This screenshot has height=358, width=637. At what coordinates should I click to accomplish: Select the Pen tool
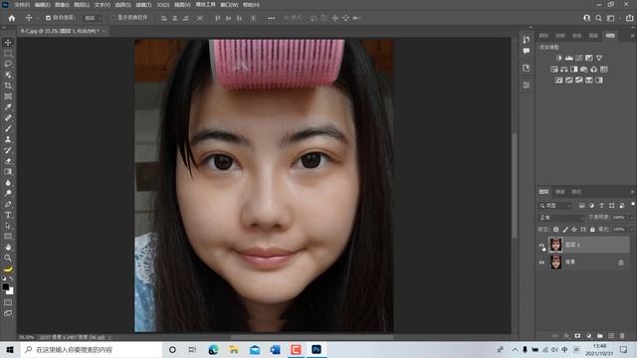[8, 204]
